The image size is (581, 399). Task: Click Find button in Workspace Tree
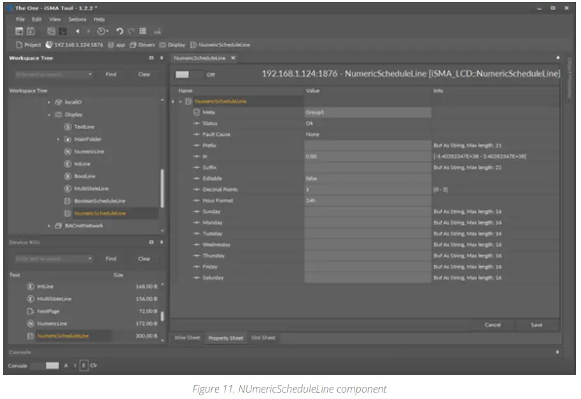coord(111,74)
